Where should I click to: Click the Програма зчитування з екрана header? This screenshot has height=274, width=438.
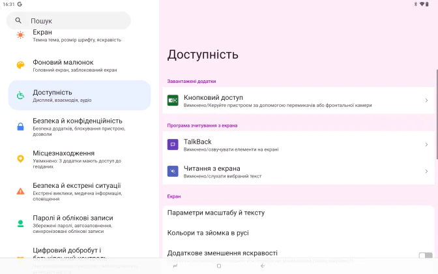202,125
